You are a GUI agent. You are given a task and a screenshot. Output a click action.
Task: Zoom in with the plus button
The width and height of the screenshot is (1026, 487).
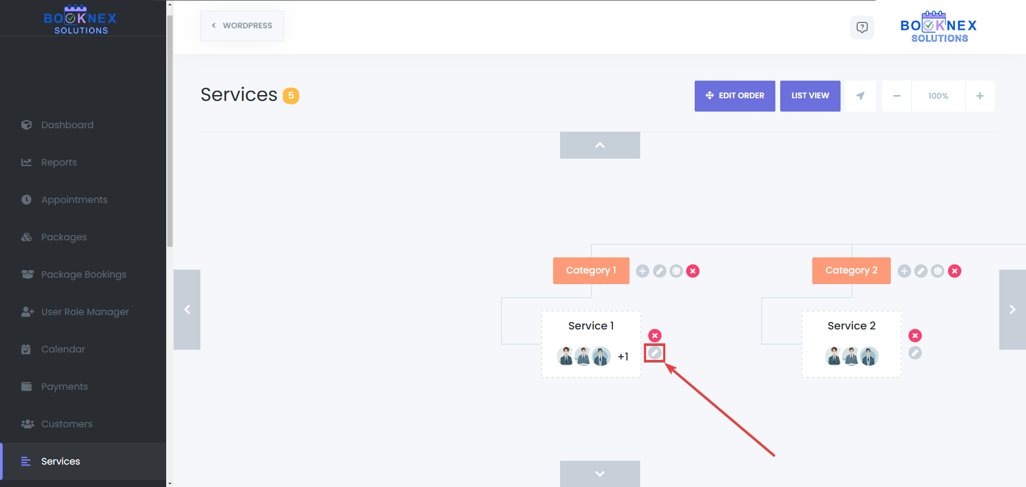click(980, 96)
